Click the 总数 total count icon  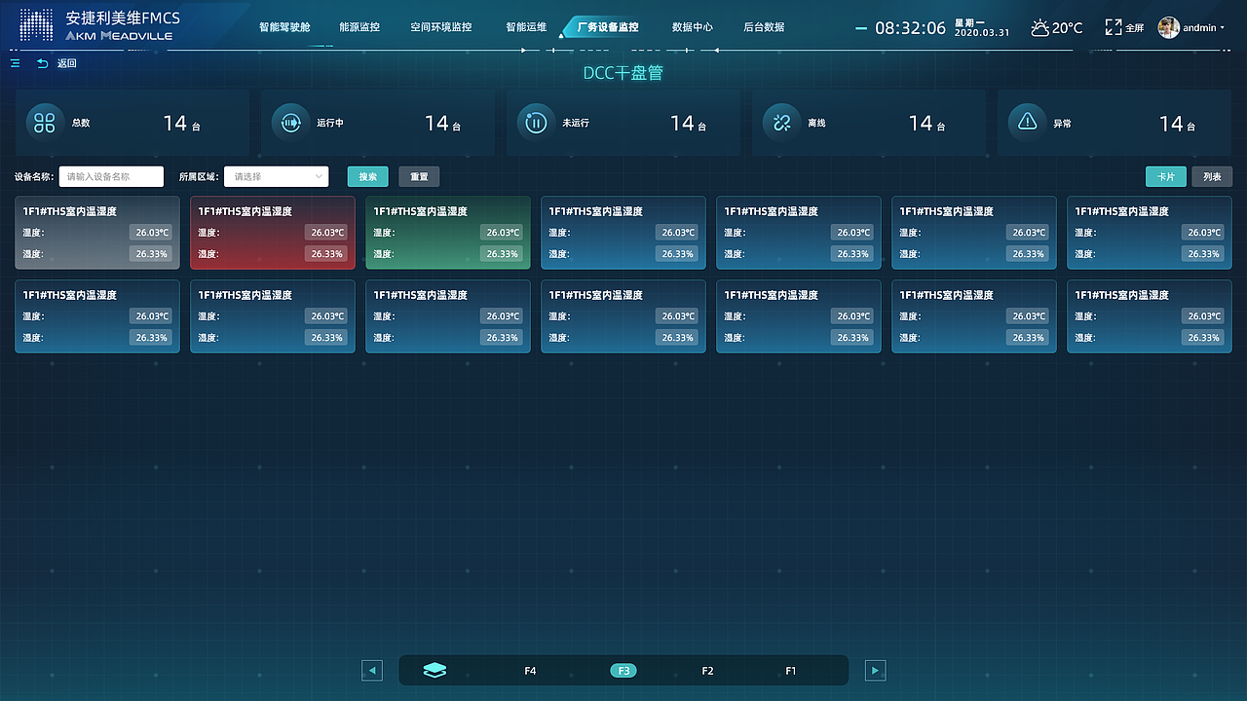[x=45, y=123]
